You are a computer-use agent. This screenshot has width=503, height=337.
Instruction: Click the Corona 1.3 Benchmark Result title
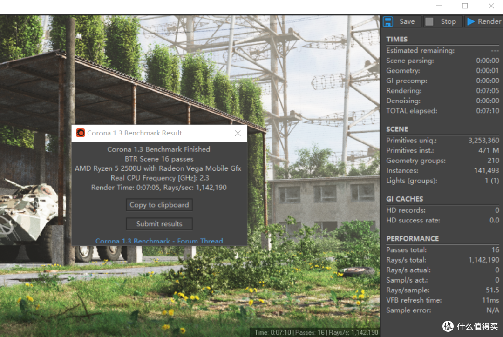pyautogui.click(x=135, y=133)
